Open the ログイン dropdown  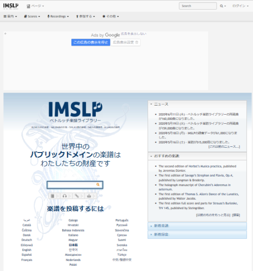(241, 6)
